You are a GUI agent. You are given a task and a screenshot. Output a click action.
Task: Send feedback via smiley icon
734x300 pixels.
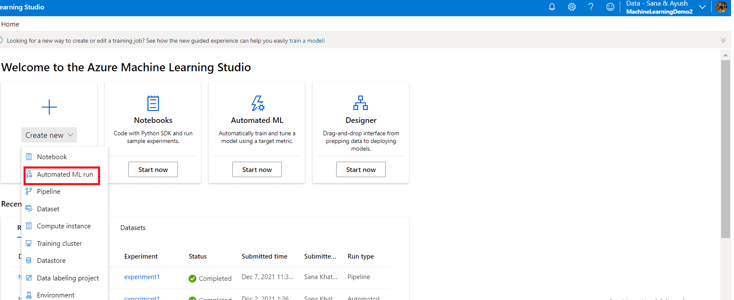tap(610, 7)
